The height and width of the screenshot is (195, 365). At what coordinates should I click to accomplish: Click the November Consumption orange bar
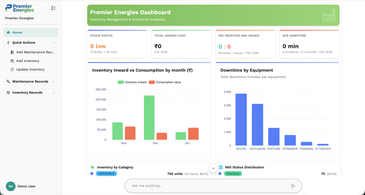[x=130, y=133]
